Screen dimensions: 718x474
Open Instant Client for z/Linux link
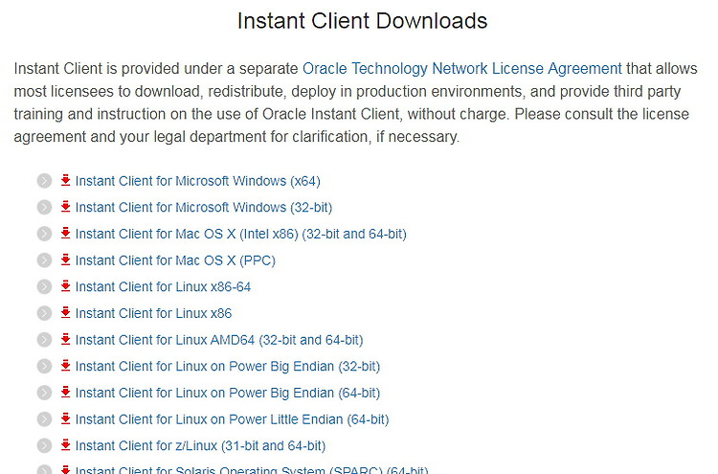201,446
